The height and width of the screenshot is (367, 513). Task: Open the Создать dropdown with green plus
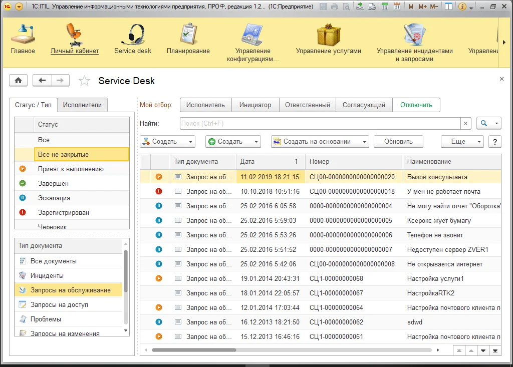click(233, 142)
